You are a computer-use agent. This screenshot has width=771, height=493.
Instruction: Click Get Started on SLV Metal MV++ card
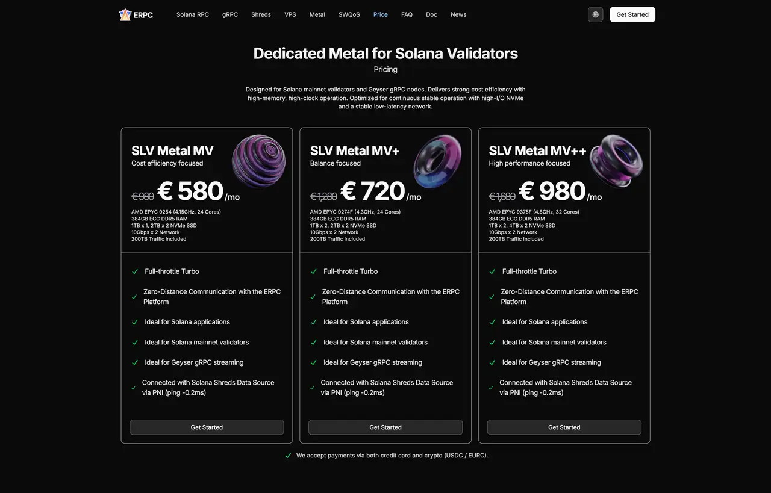(564, 427)
